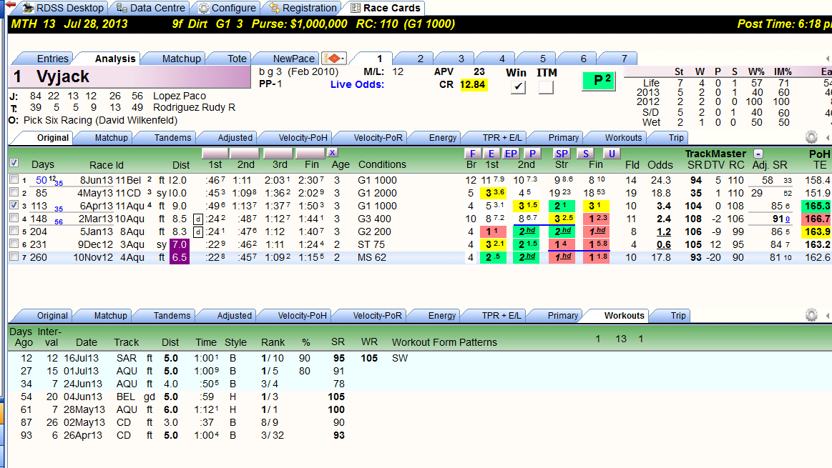Click the underlined 1.2 odds value

663,231
